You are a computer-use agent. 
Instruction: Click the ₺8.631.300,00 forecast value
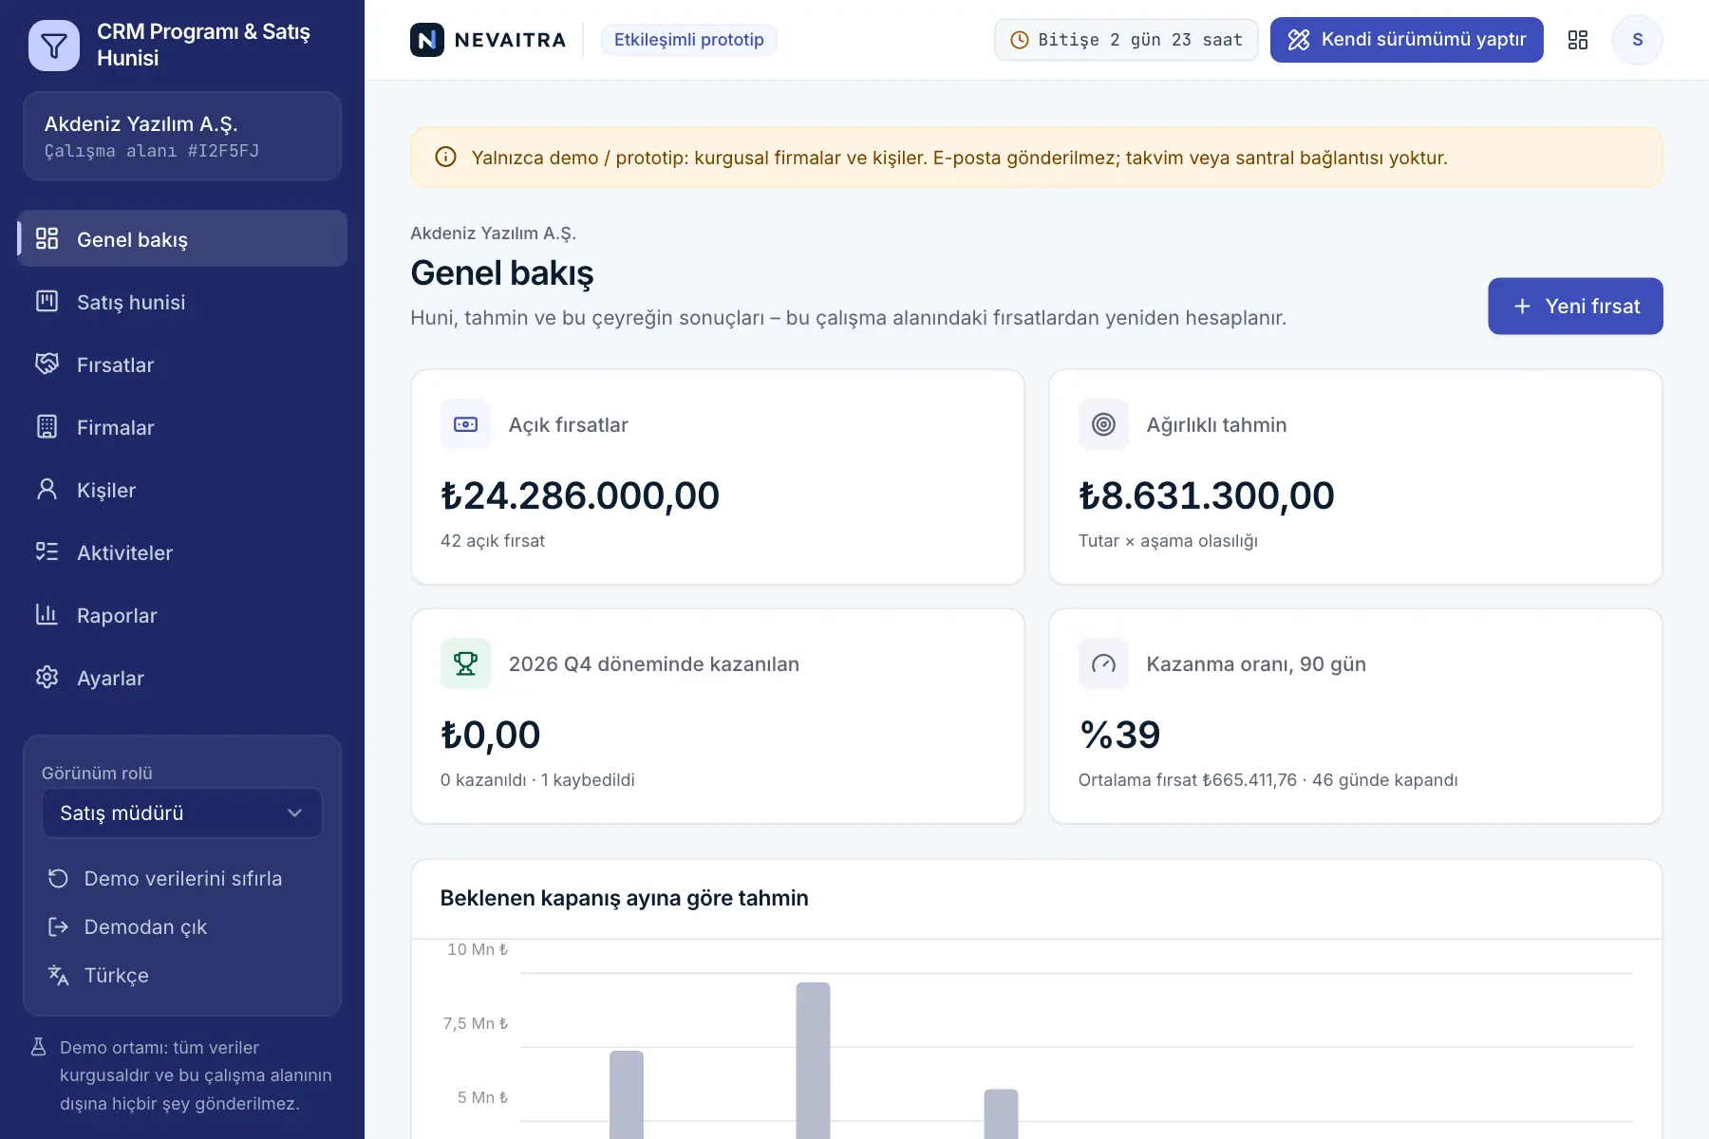coord(1207,495)
